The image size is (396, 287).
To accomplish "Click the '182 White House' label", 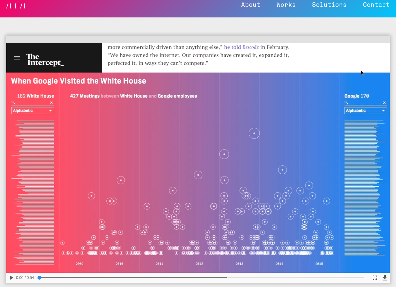I will (x=35, y=96).
